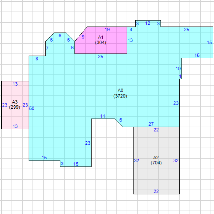Viewport: 214px width, 214px height.
Task: Click the 1 dimension on the right wall
Action: (180, 77)
